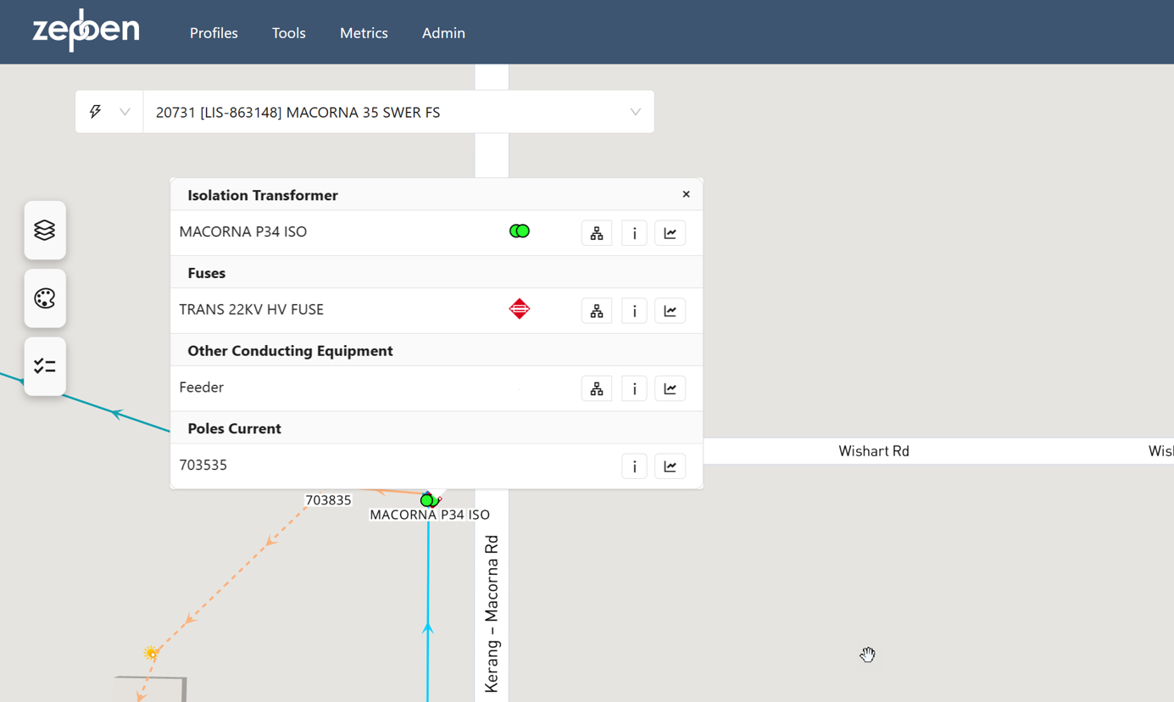Click the TRANS 22KV HV FUSE row text
This screenshot has width=1174, height=702.
tap(252, 309)
